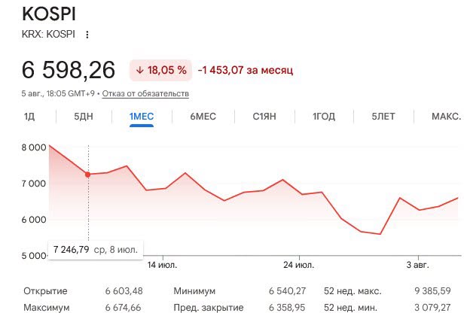Click the 3 авг. axis date marker
Viewport: 467px width, 325px height.
[418, 265]
